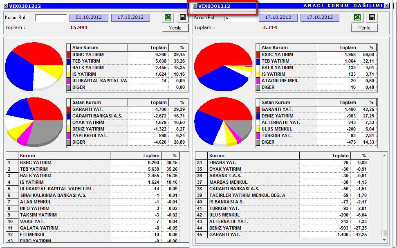397x248 pixels.
Task: Open end date field in right window
Action: pyautogui.click(x=320, y=18)
